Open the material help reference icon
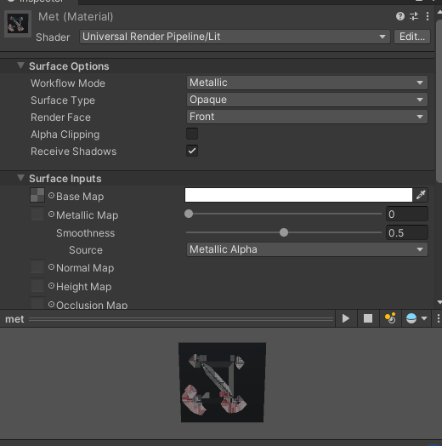Image resolution: width=442 pixels, height=446 pixels. point(400,16)
